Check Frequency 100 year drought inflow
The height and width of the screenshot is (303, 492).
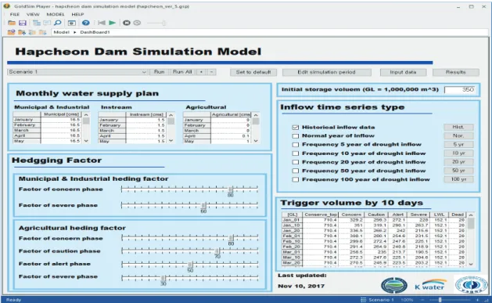(295, 179)
